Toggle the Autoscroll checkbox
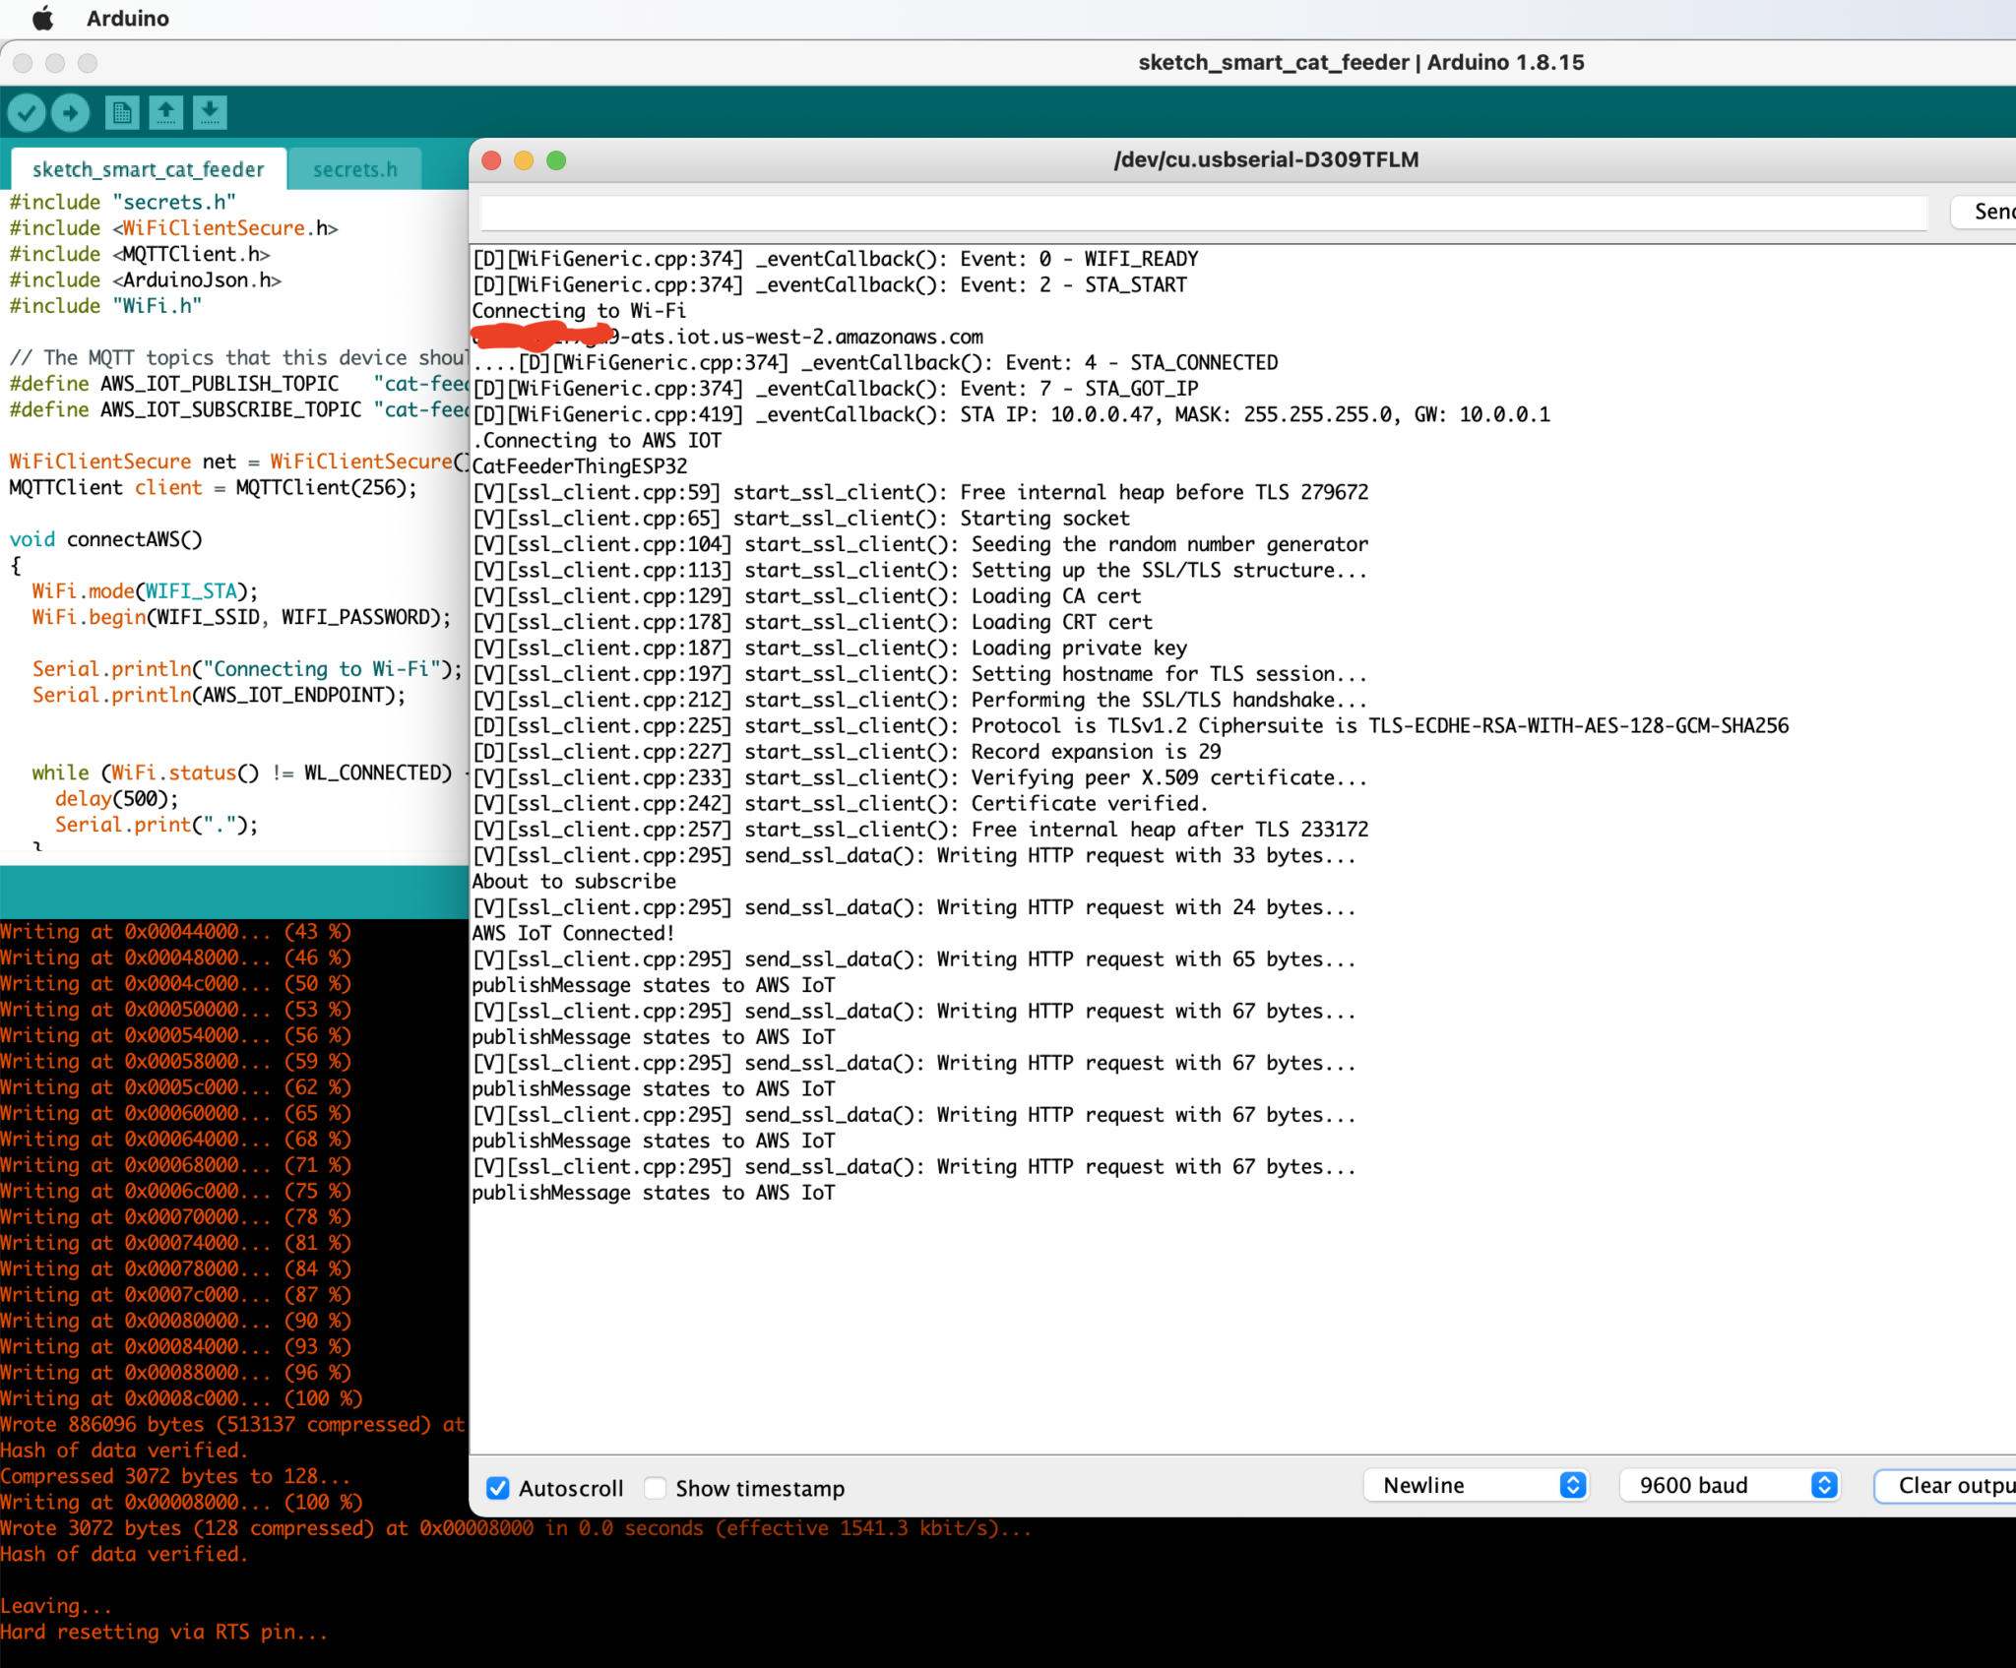2016x1668 pixels. coord(498,1488)
